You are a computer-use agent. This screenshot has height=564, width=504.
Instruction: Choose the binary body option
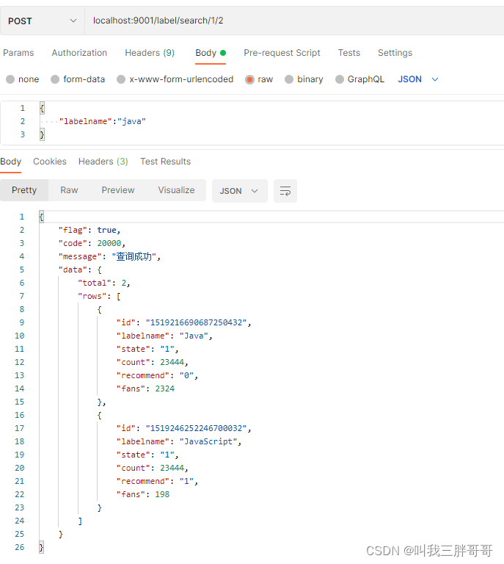pyautogui.click(x=289, y=79)
